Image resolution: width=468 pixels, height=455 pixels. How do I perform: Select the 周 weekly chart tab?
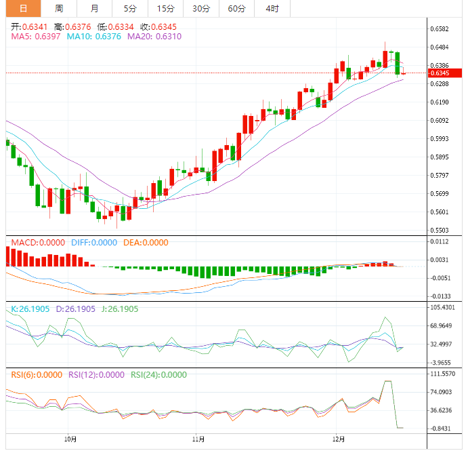coord(59,9)
